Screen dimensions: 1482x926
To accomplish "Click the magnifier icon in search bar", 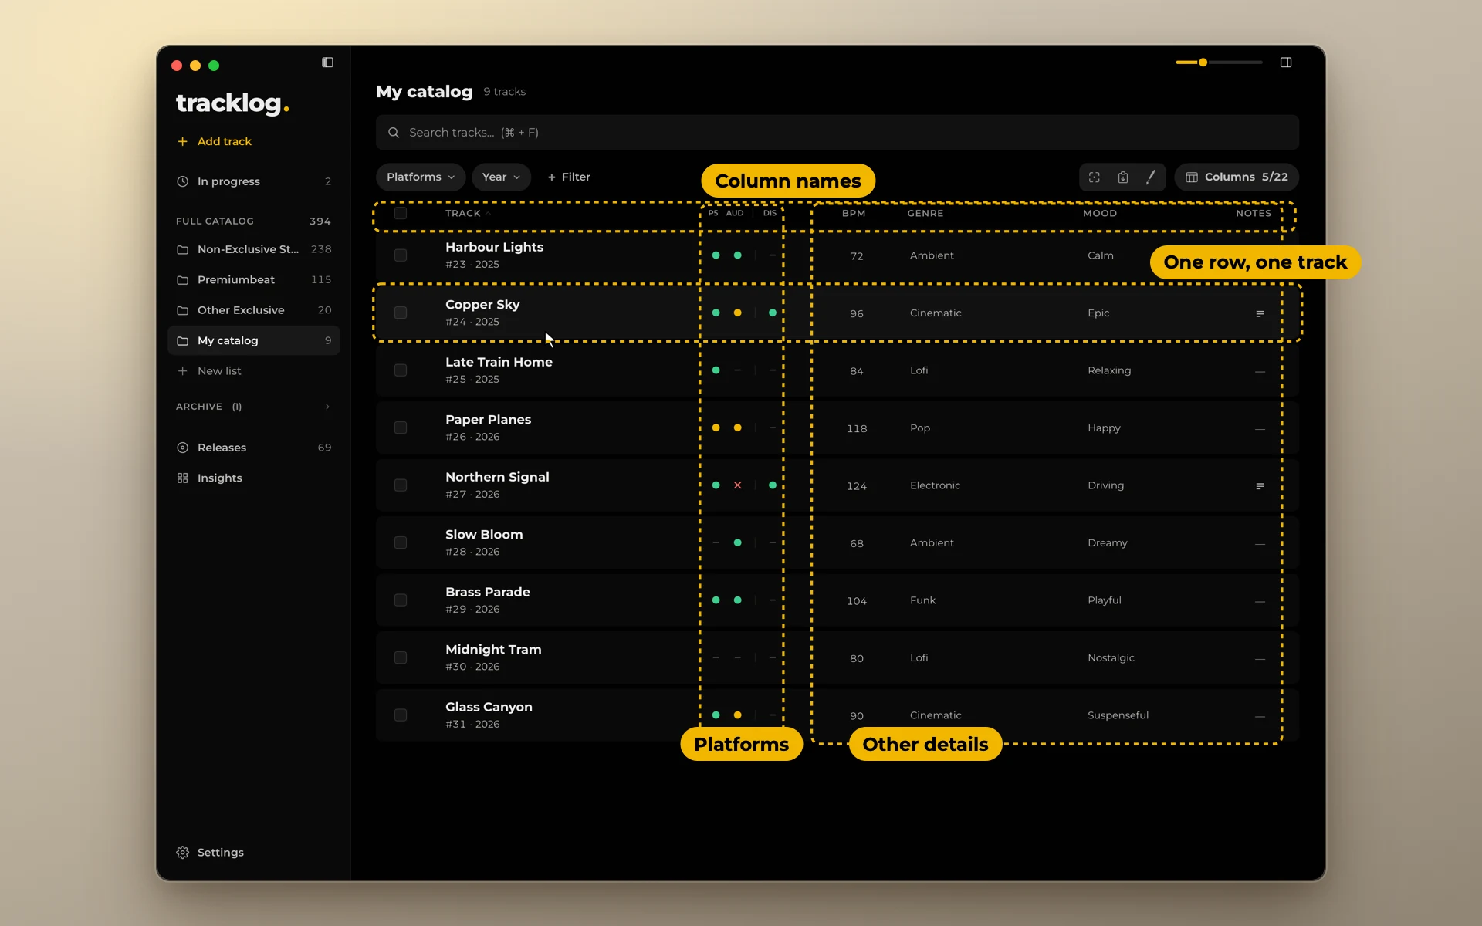I will 394,133.
